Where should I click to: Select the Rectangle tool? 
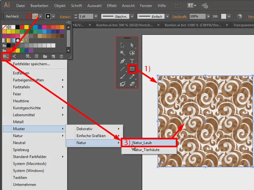(132, 69)
